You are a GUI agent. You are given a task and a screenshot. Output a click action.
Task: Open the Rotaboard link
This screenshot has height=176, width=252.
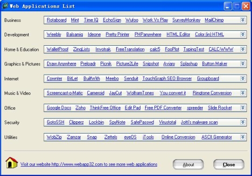[x=56, y=20]
